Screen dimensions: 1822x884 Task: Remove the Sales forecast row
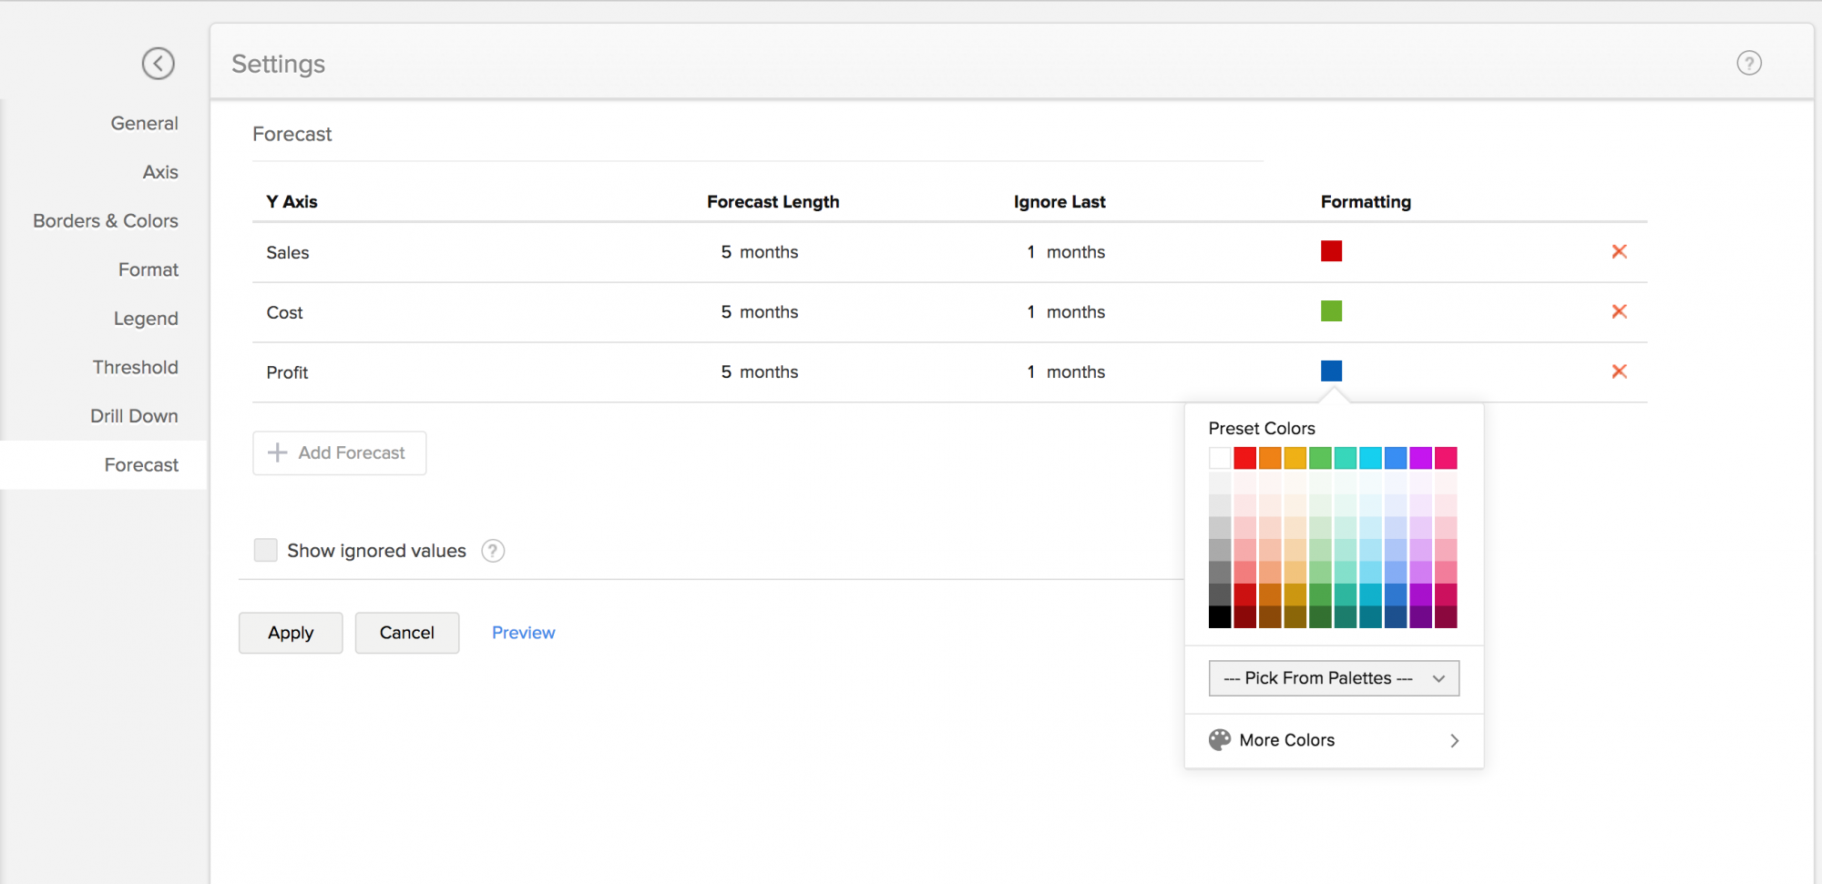pyautogui.click(x=1619, y=252)
